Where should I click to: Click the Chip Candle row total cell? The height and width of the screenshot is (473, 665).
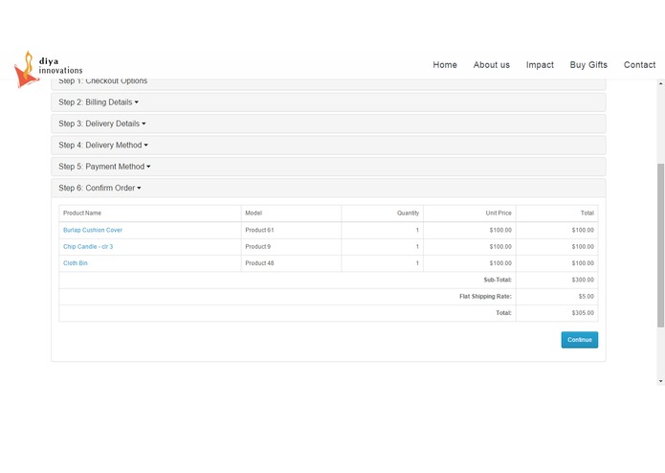[557, 246]
